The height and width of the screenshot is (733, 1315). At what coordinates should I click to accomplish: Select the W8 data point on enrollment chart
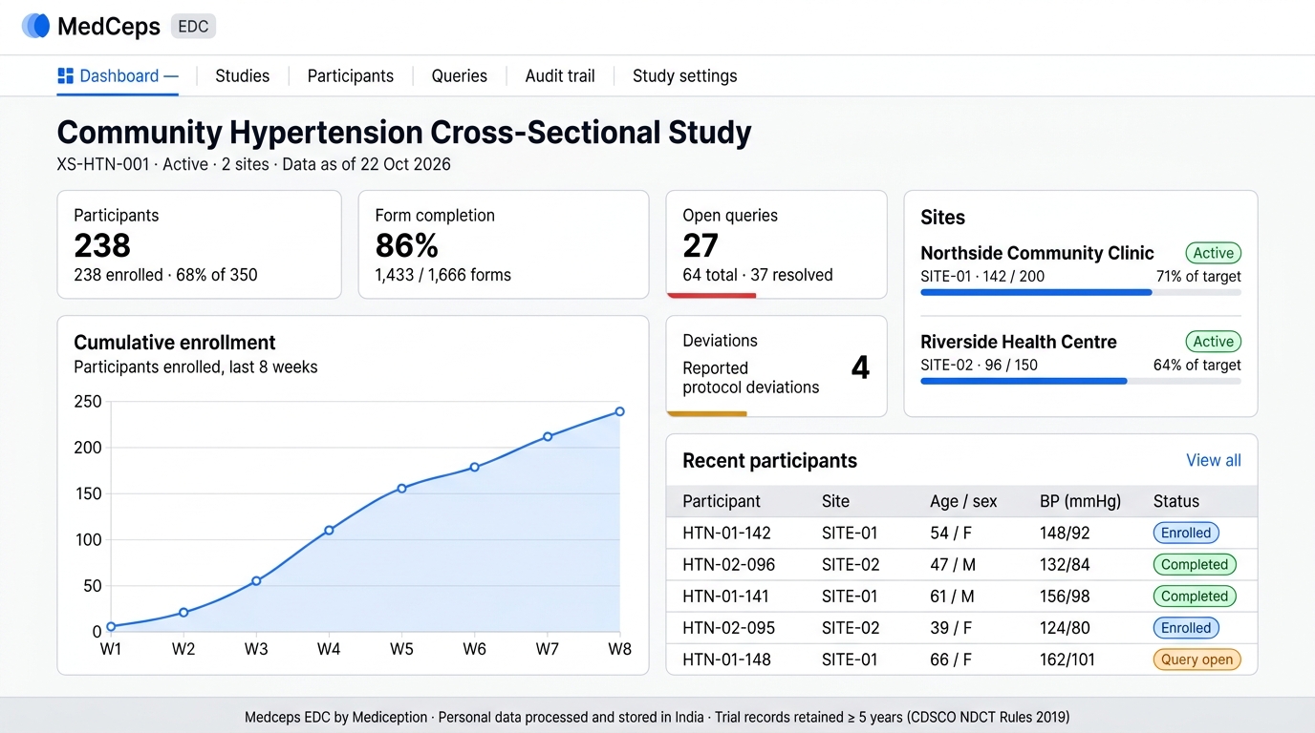click(619, 411)
